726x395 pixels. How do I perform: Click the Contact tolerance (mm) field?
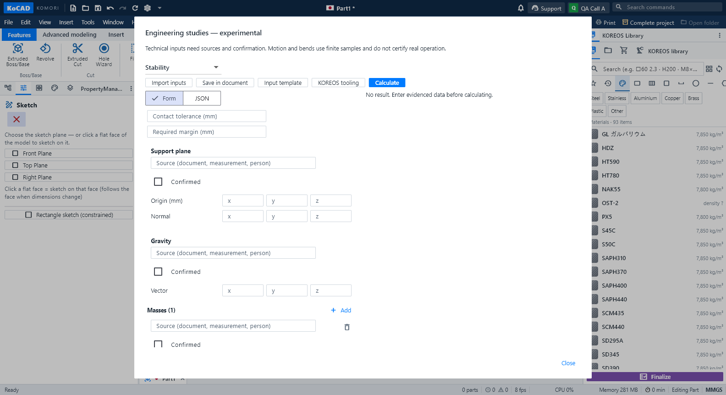click(207, 116)
